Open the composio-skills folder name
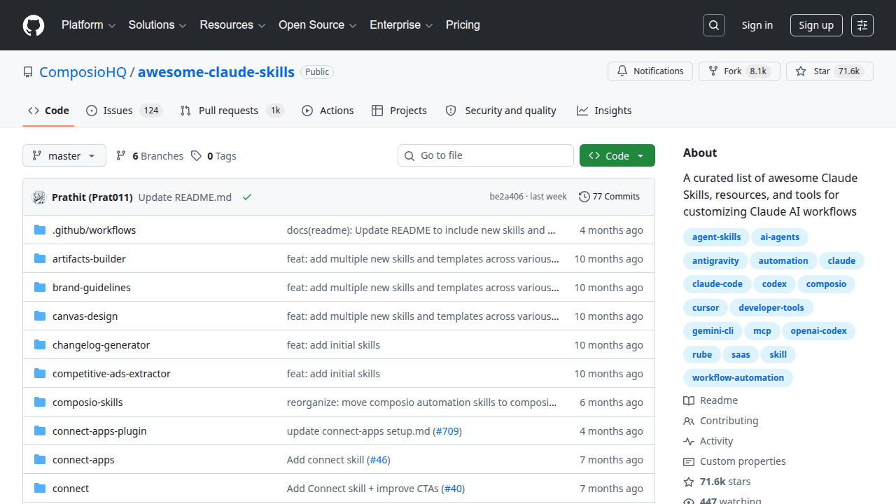This screenshot has width=896, height=504. [87, 402]
